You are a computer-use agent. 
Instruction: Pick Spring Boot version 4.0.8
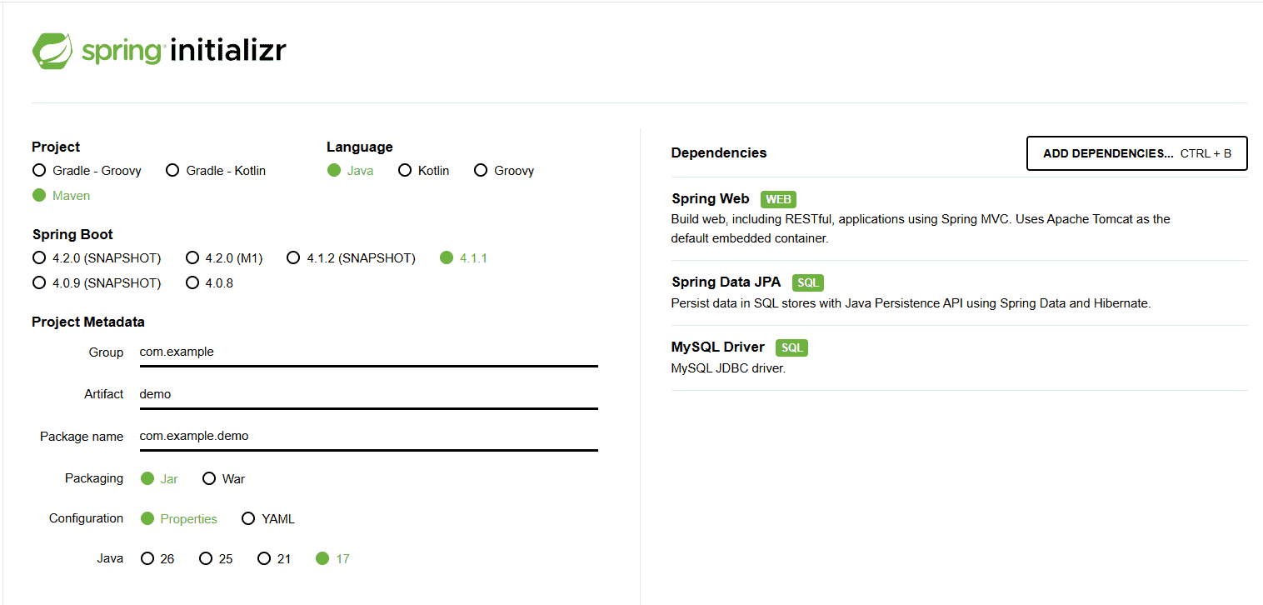tap(209, 283)
